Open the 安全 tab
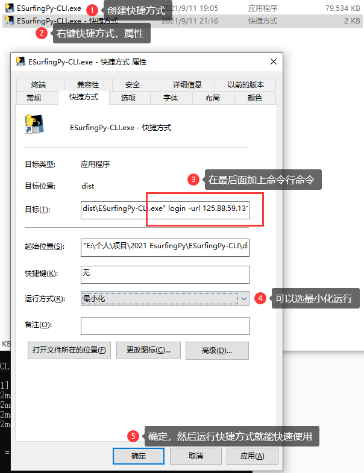The width and height of the screenshot is (364, 473). point(133,85)
